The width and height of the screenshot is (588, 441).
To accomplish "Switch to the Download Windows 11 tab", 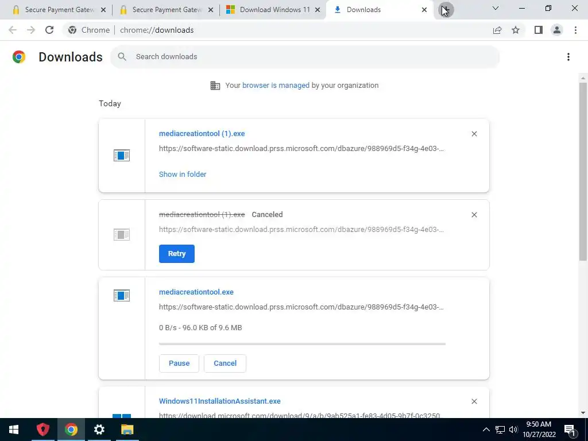I will tap(273, 10).
